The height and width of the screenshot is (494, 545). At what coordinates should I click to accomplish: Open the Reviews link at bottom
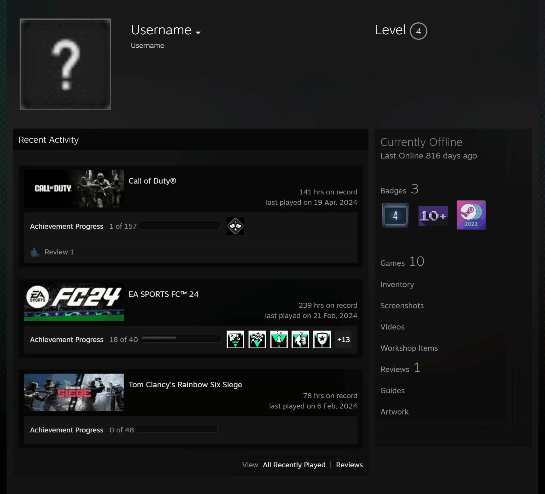coord(349,465)
